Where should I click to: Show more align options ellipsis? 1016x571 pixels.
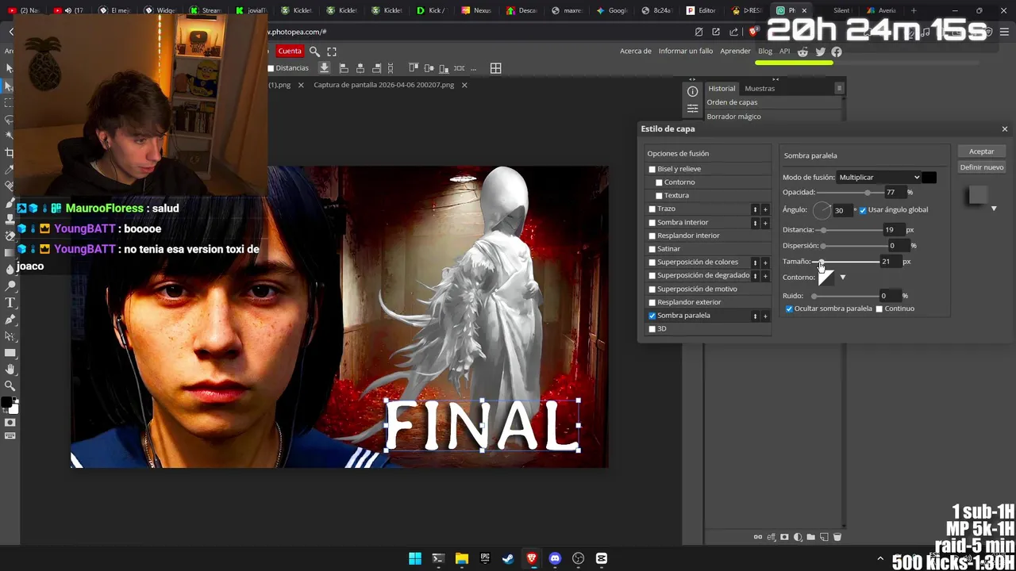474,68
